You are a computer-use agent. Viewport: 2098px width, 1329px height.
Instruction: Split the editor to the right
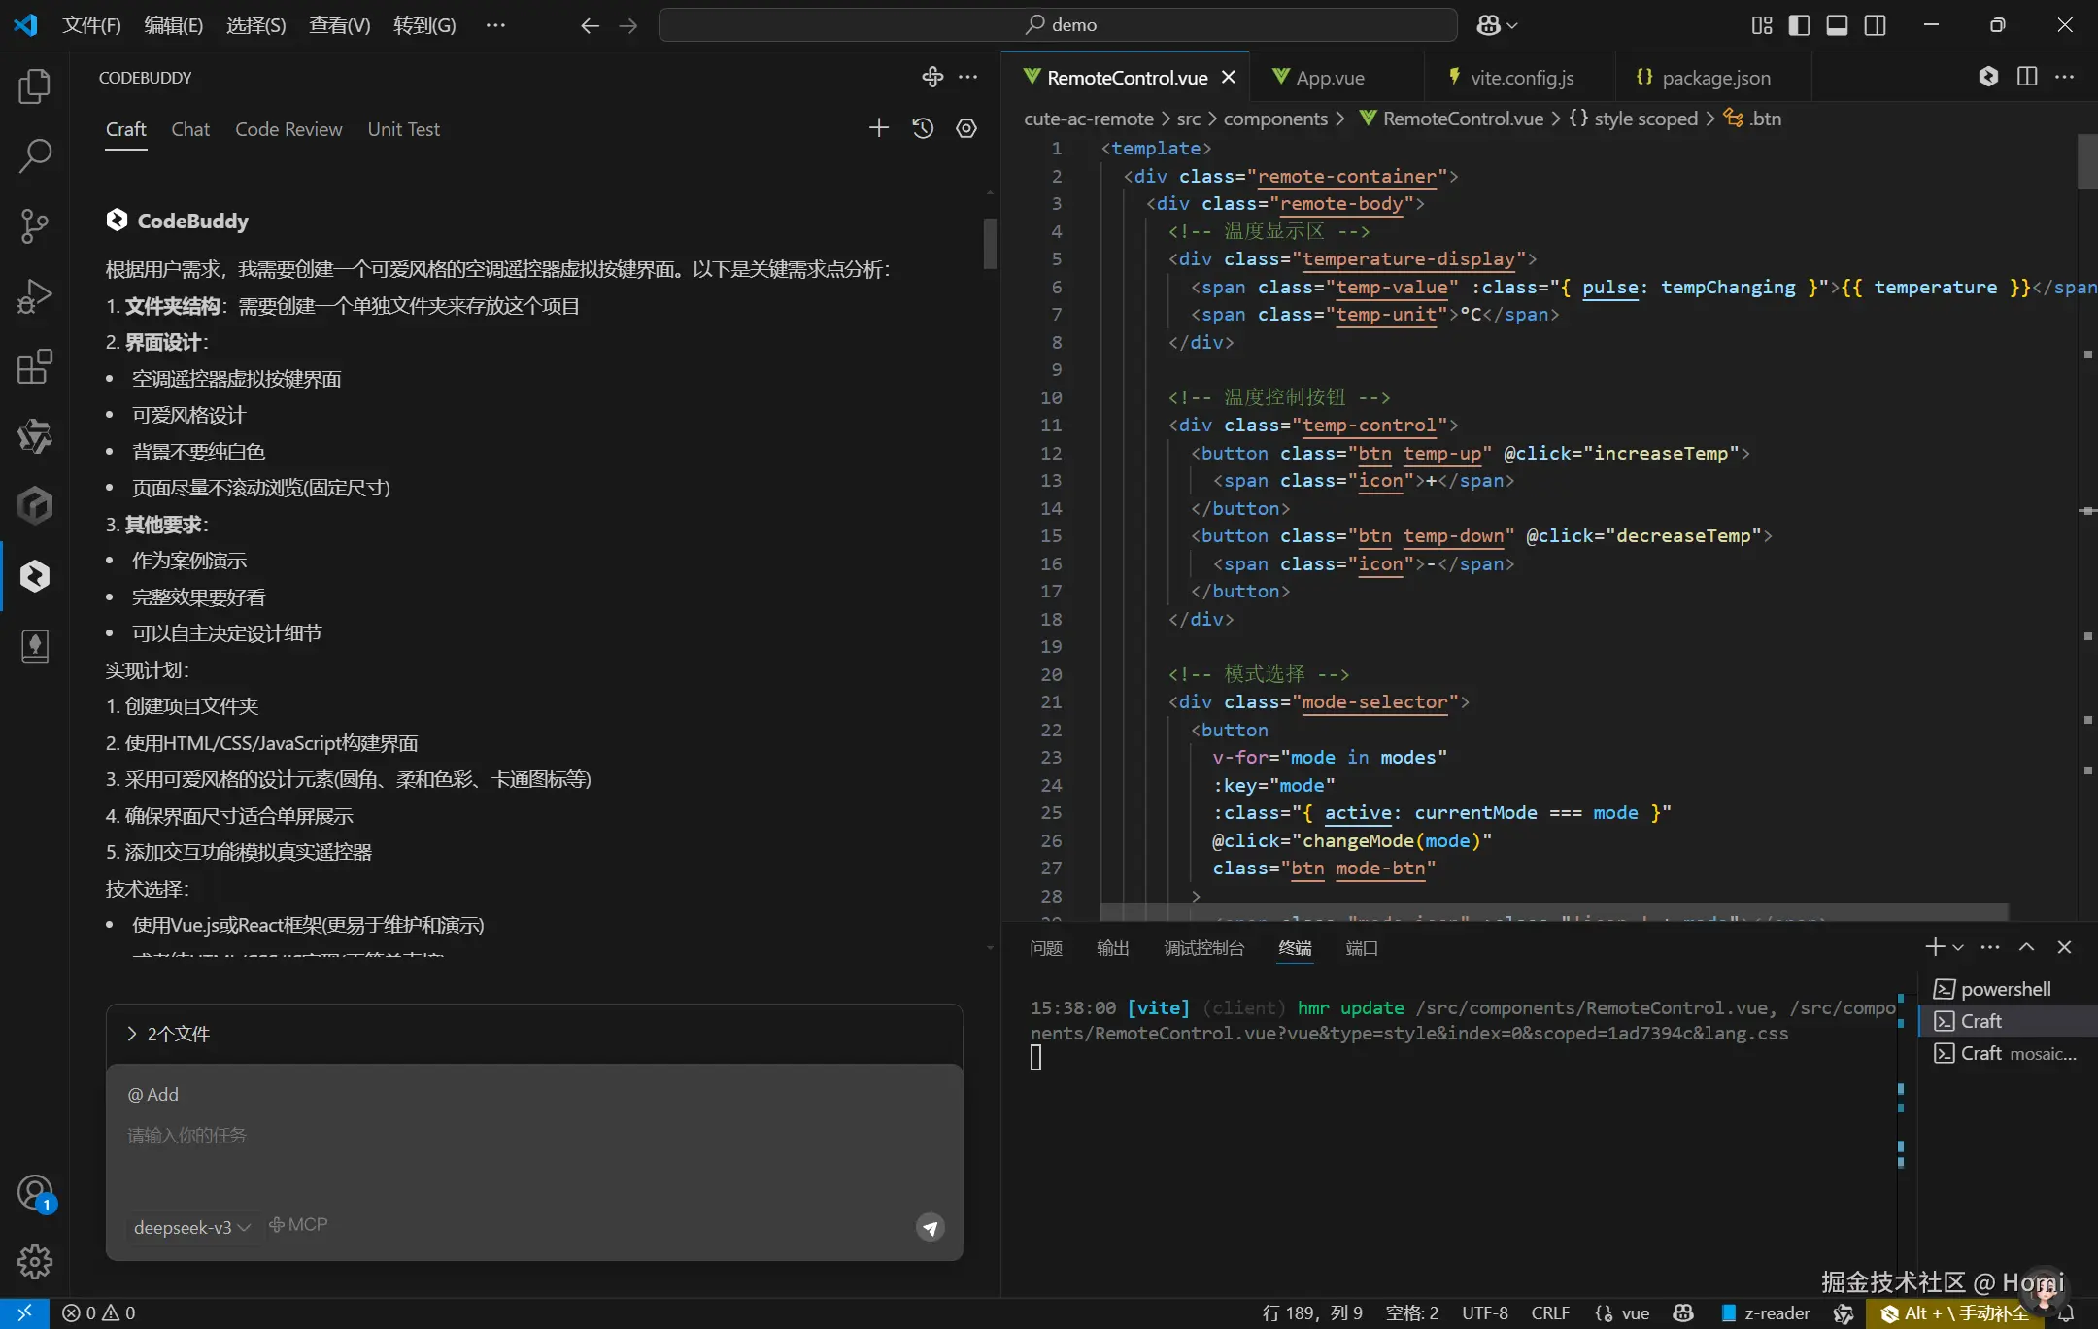(2026, 77)
